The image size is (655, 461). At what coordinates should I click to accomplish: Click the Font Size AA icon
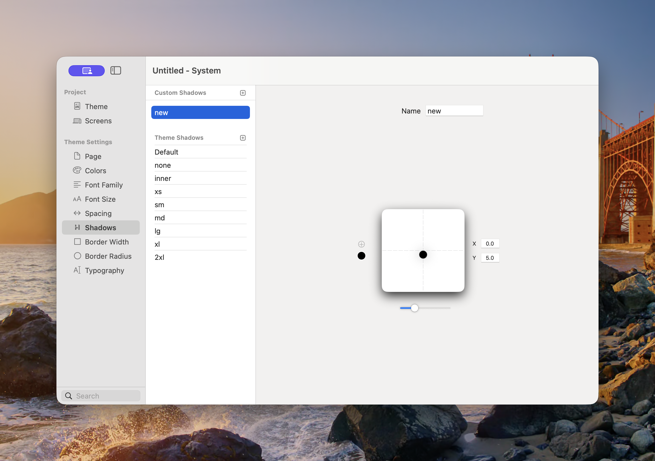coord(77,199)
